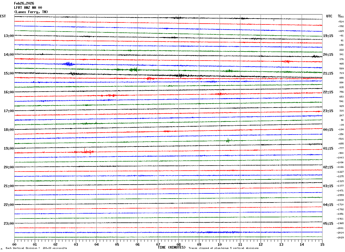Click the DC offset value -2029
Viewport: 345px width, 252px height.
pyautogui.click(x=340, y=238)
